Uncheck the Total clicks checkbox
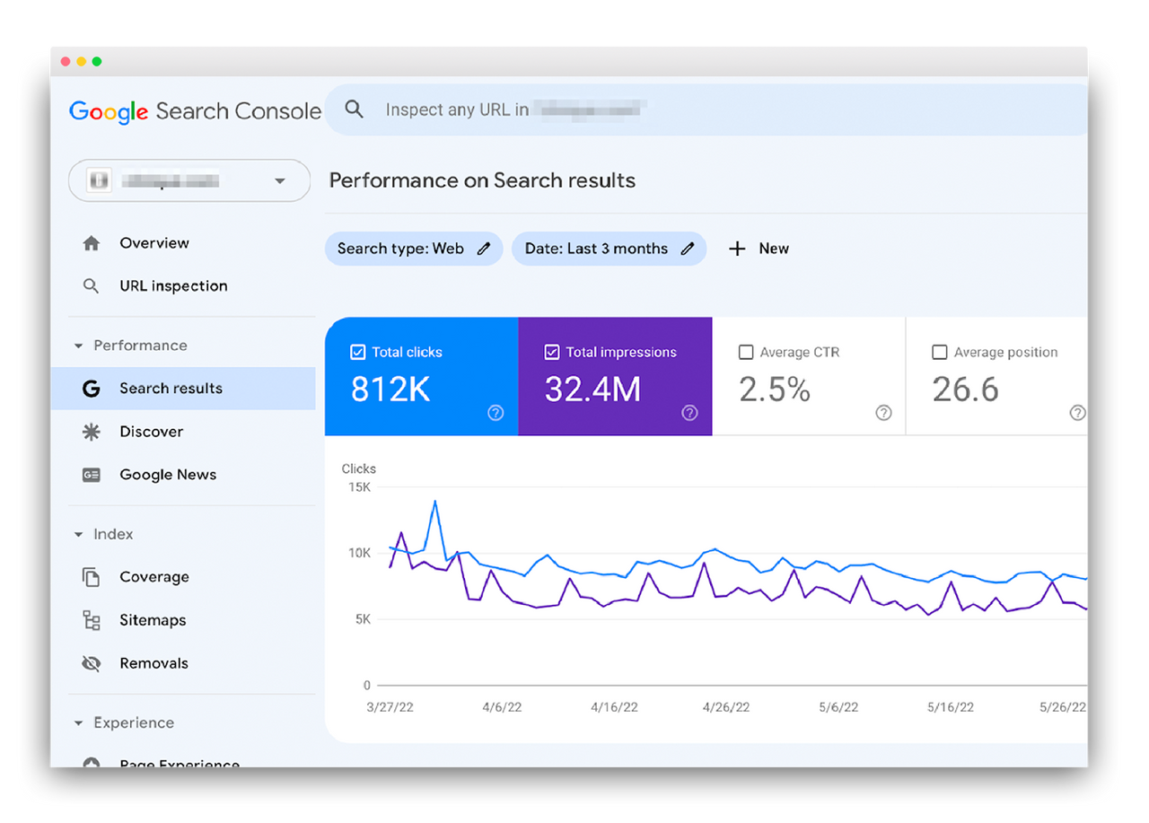Viewport: 1149px width, 823px height. click(357, 353)
